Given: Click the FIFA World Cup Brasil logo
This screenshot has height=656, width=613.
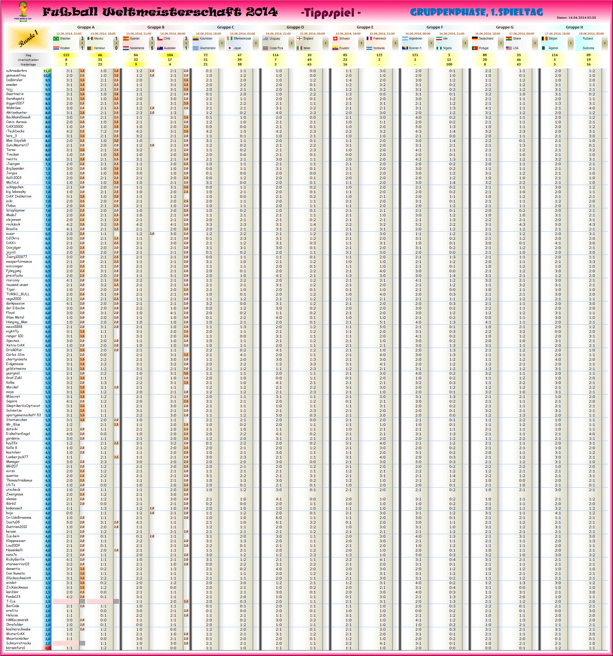Looking at the screenshot, I should coord(23,12).
